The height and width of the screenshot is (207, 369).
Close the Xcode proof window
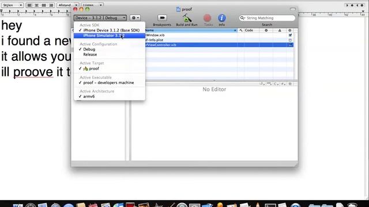pos(75,9)
